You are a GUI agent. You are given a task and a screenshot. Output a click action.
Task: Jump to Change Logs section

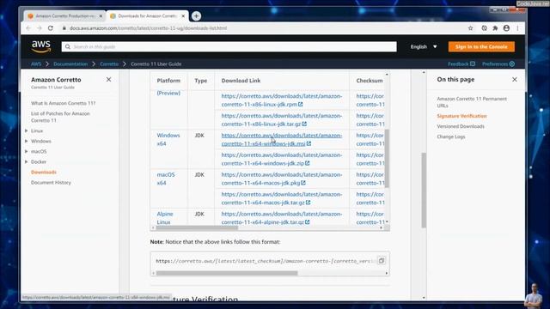click(450, 136)
